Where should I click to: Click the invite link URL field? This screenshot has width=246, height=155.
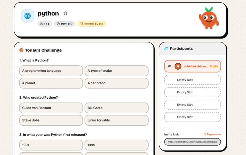tap(193, 142)
